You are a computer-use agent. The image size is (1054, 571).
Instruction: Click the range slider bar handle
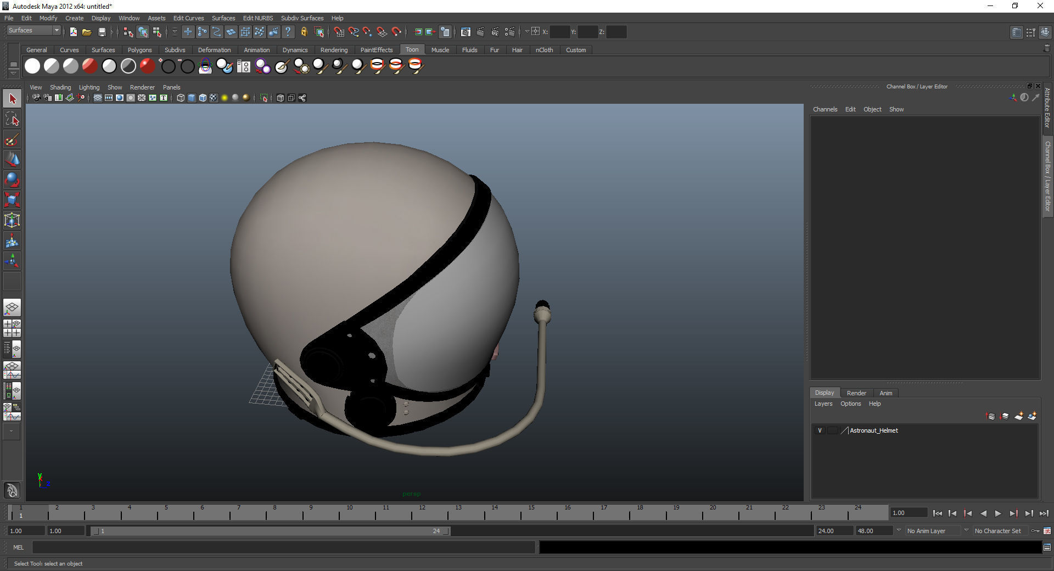[270, 531]
